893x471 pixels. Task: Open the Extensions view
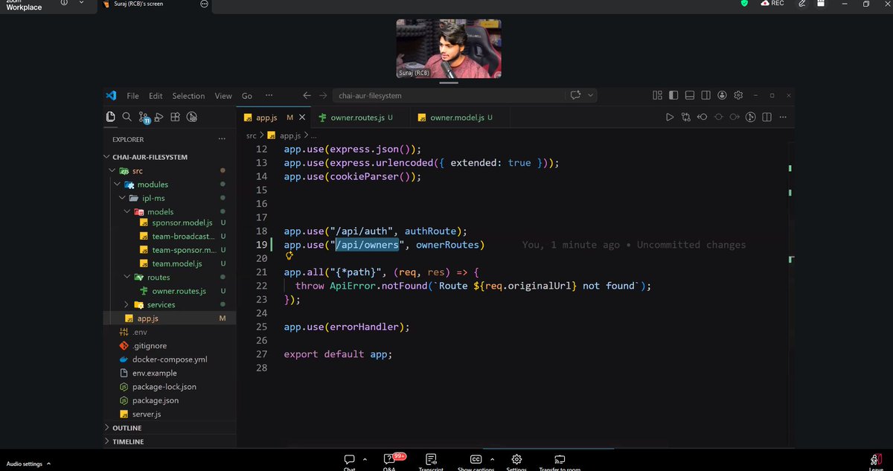(x=175, y=117)
